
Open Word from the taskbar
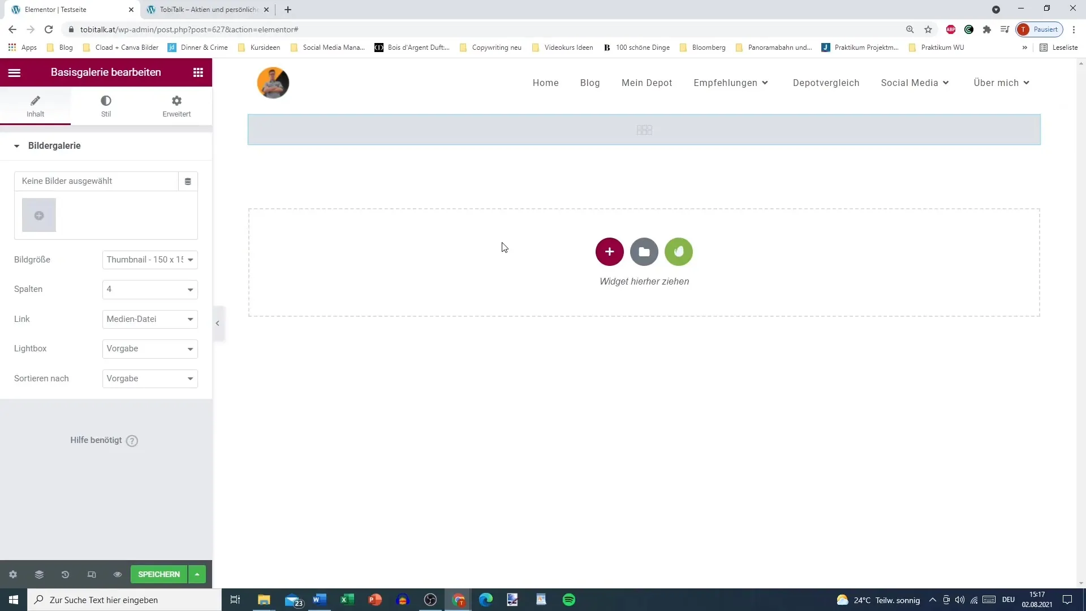[320, 600]
